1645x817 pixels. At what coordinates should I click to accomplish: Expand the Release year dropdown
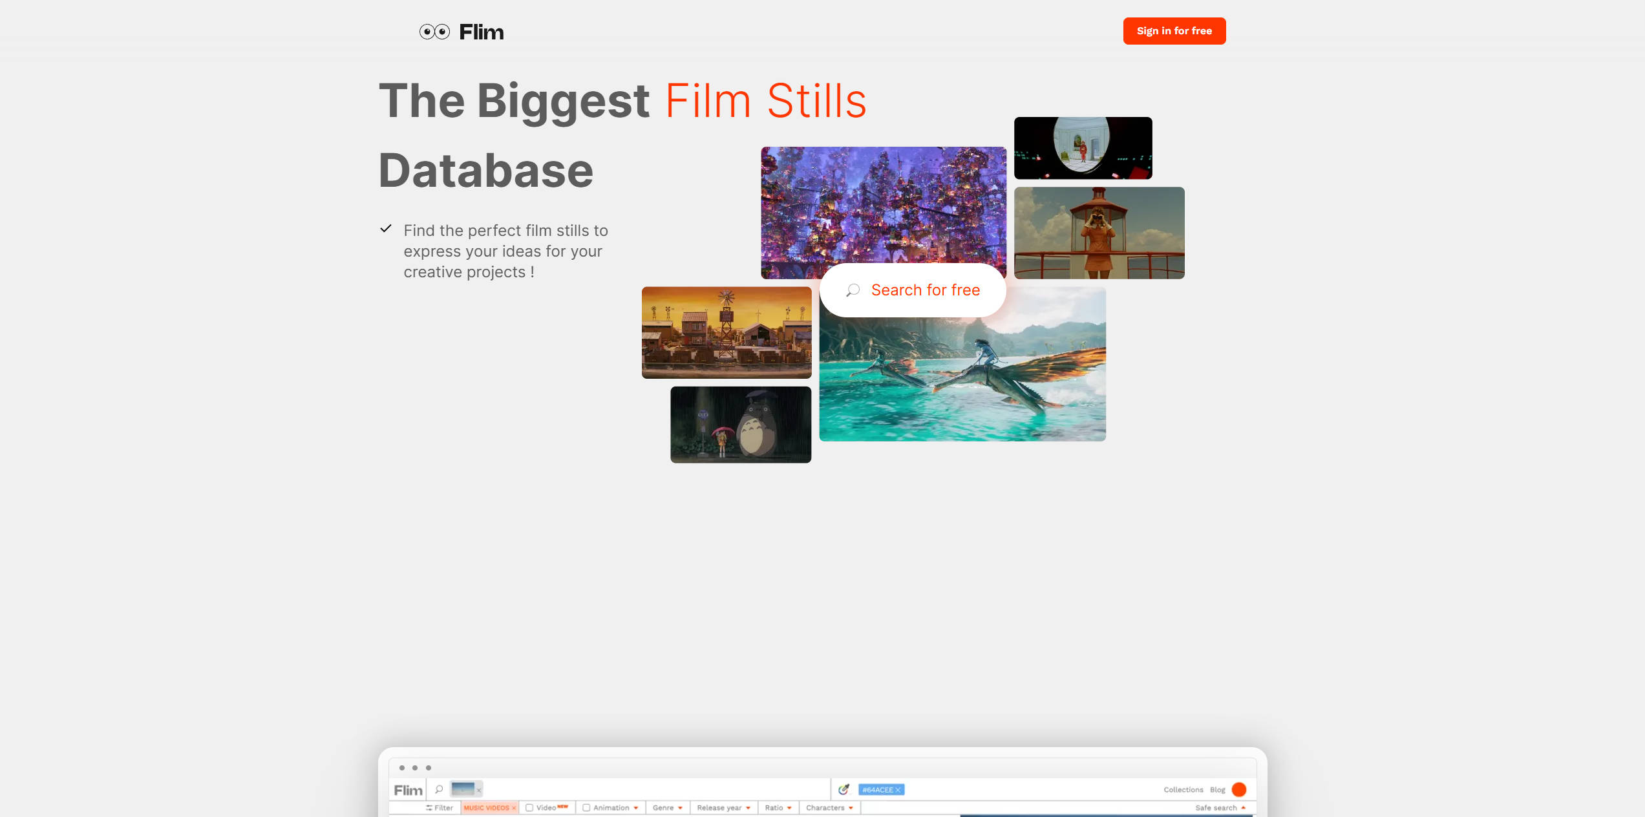[723, 808]
